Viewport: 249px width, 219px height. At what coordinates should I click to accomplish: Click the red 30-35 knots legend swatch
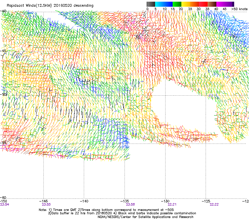203,4
